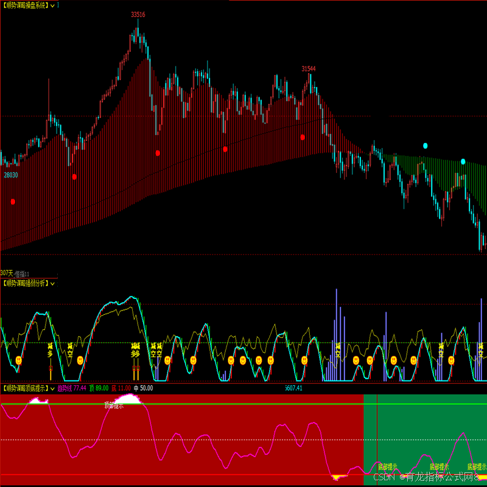Click the 中 50.00 value
Viewport: 487px width, 487px height.
143,388
